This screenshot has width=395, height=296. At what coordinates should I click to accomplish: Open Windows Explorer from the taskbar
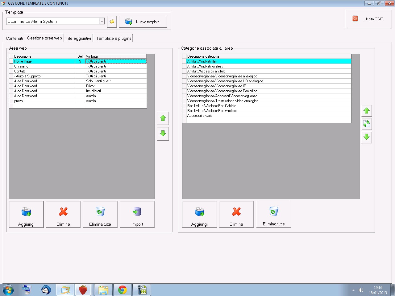tap(103, 290)
